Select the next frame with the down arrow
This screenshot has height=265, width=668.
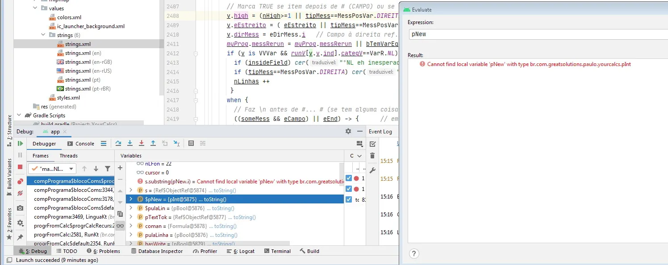pos(96,169)
